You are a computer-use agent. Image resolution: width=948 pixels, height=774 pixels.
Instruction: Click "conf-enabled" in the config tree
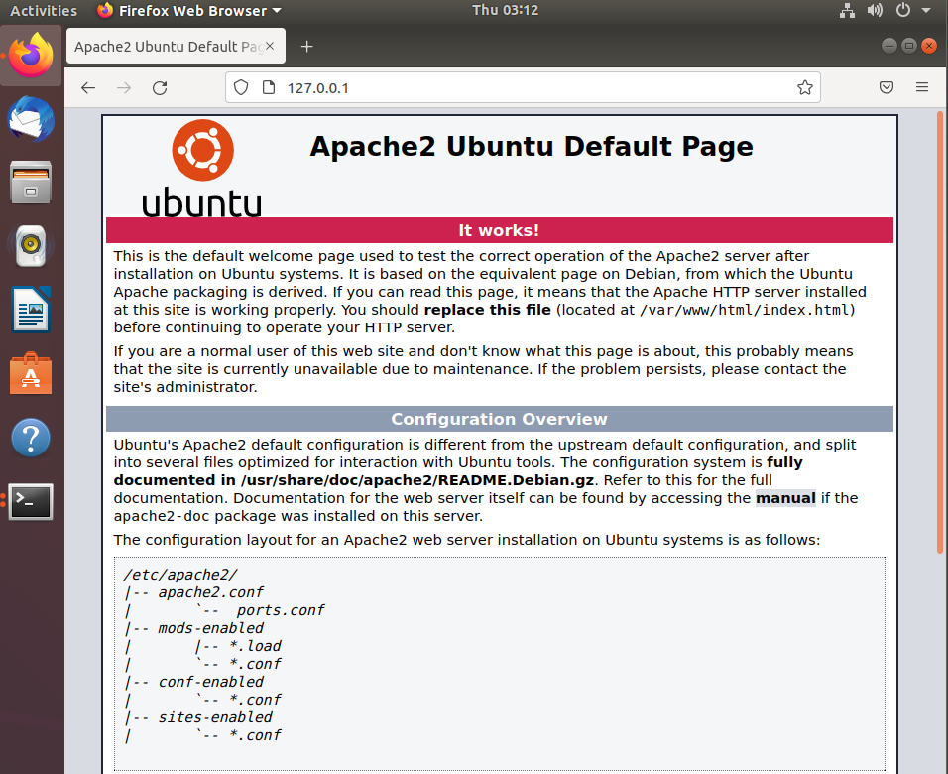tap(211, 682)
